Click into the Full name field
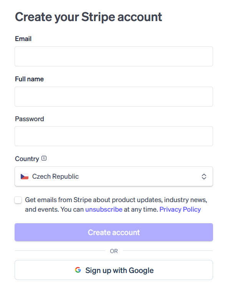Screen dimensions: 233x283 (114, 97)
